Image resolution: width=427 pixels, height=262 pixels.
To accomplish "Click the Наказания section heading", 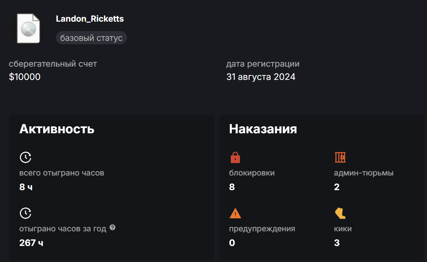I will click(x=263, y=129).
